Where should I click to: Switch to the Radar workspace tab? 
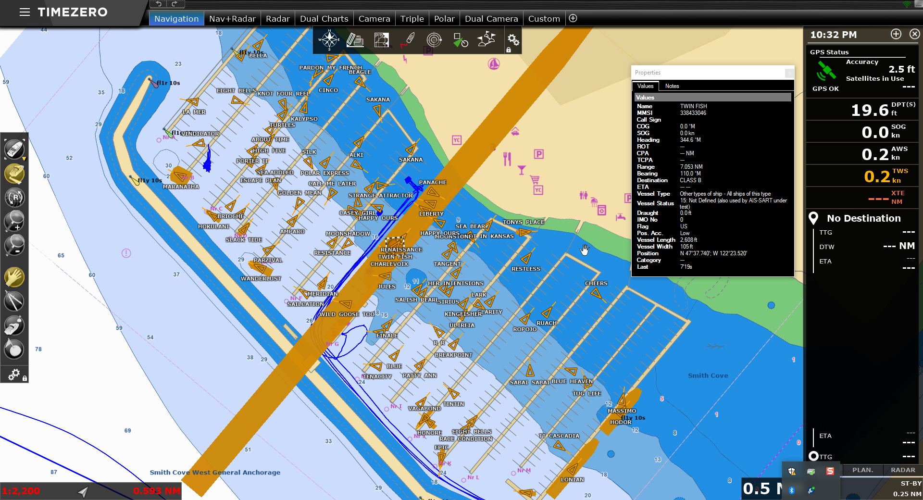(278, 19)
